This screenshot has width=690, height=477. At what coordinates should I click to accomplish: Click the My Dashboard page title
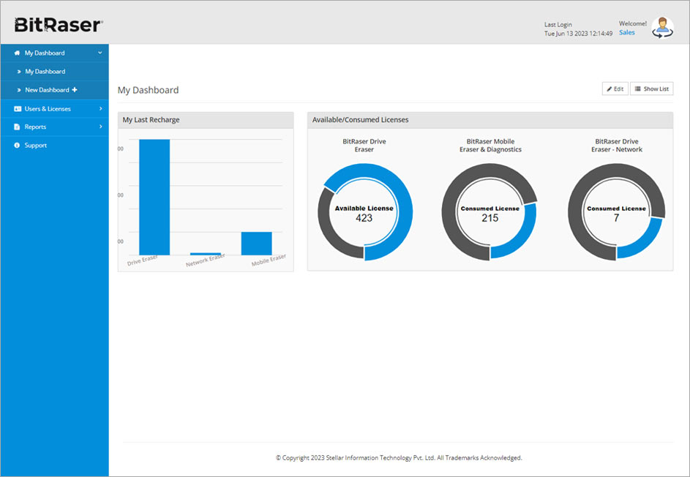[149, 90]
